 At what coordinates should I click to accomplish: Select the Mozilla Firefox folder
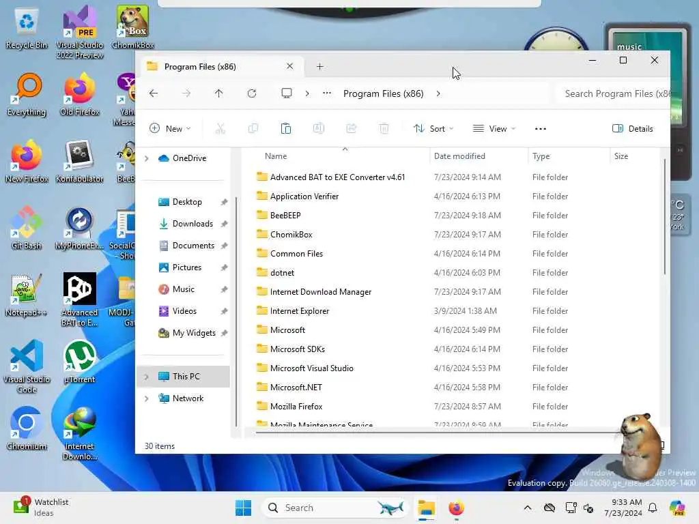pyautogui.click(x=296, y=407)
